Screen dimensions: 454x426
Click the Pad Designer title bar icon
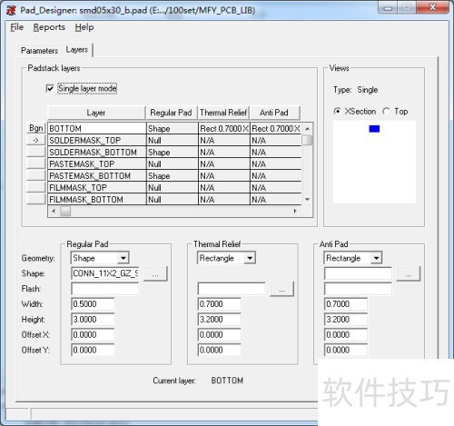(x=11, y=10)
